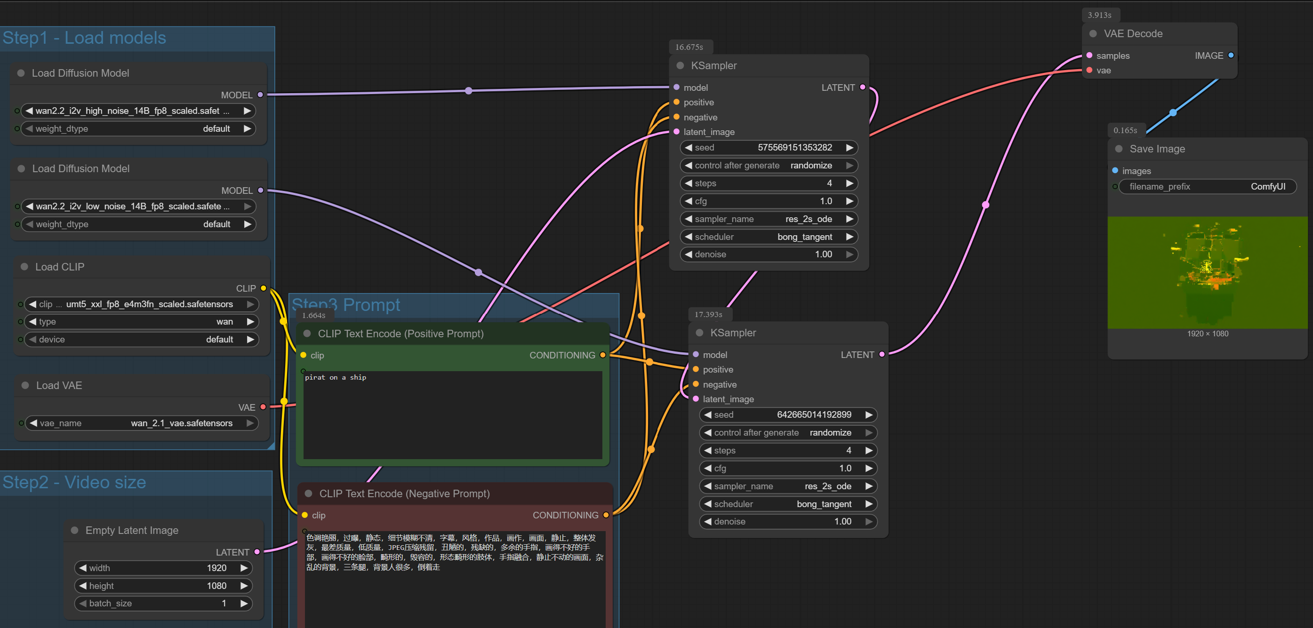Open the sampler_name dropdown in the top KSampler

[x=768, y=219]
